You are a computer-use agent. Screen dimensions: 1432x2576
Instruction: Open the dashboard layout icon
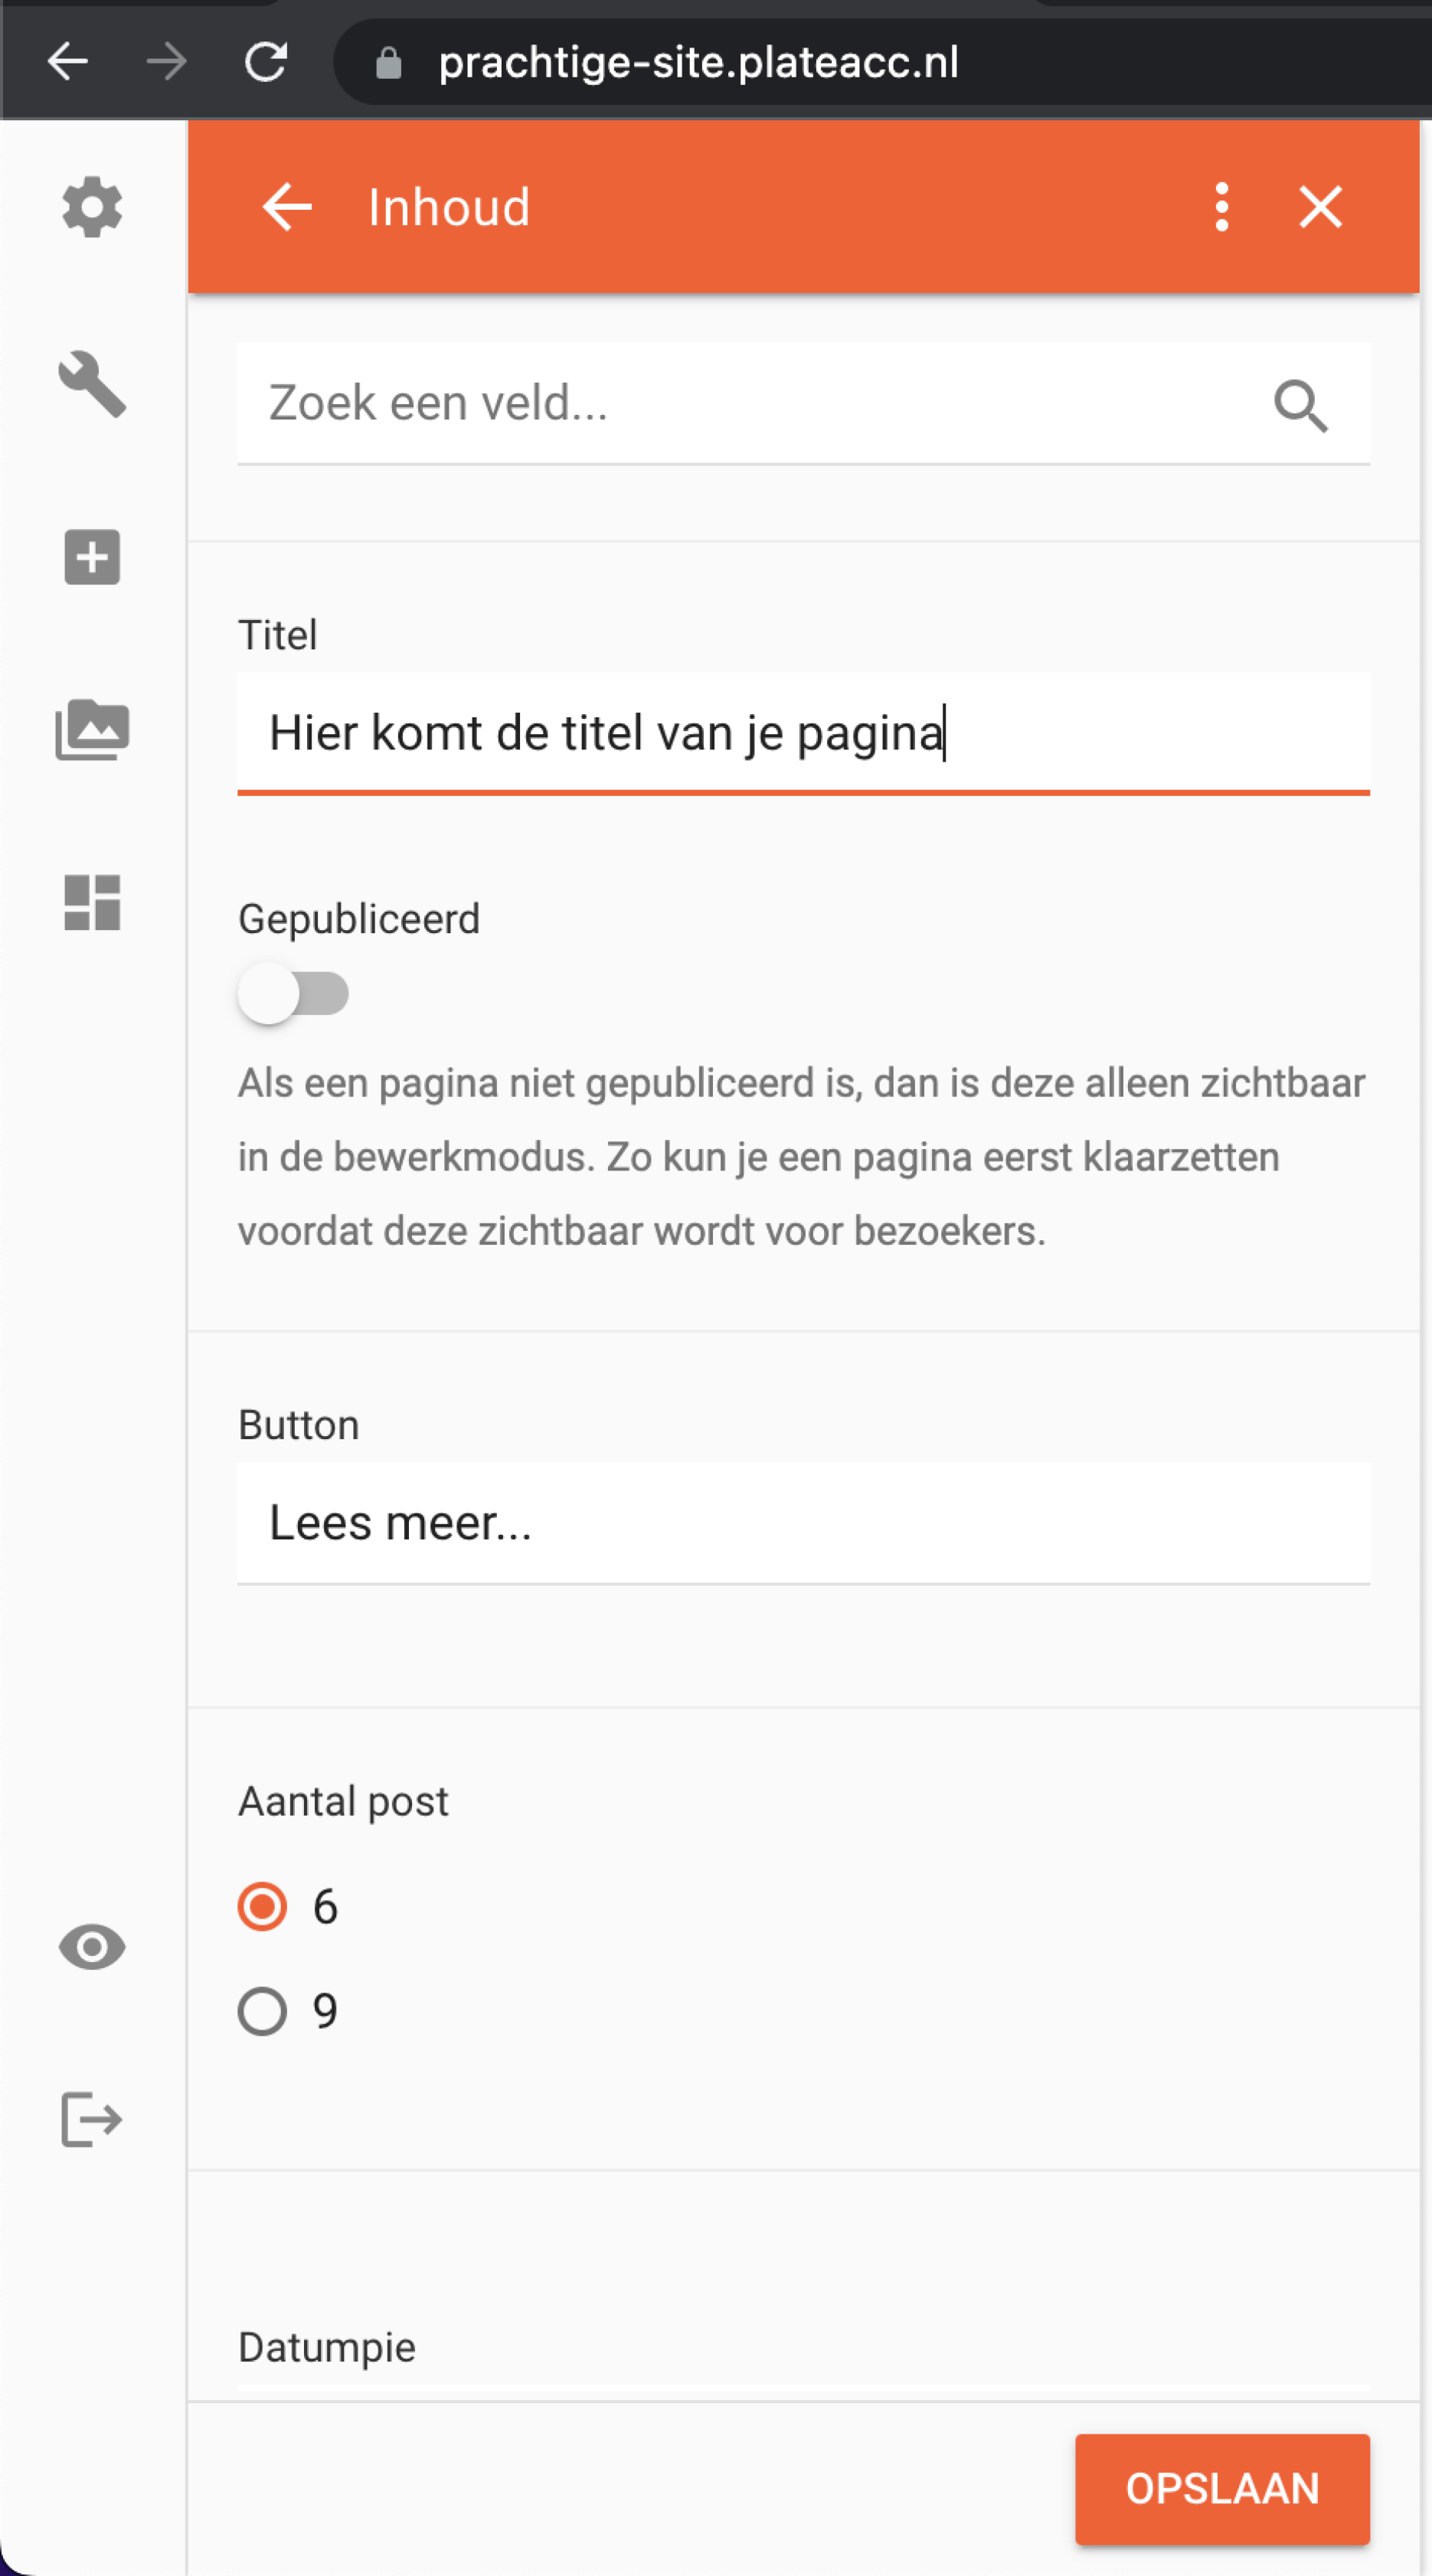[92, 903]
